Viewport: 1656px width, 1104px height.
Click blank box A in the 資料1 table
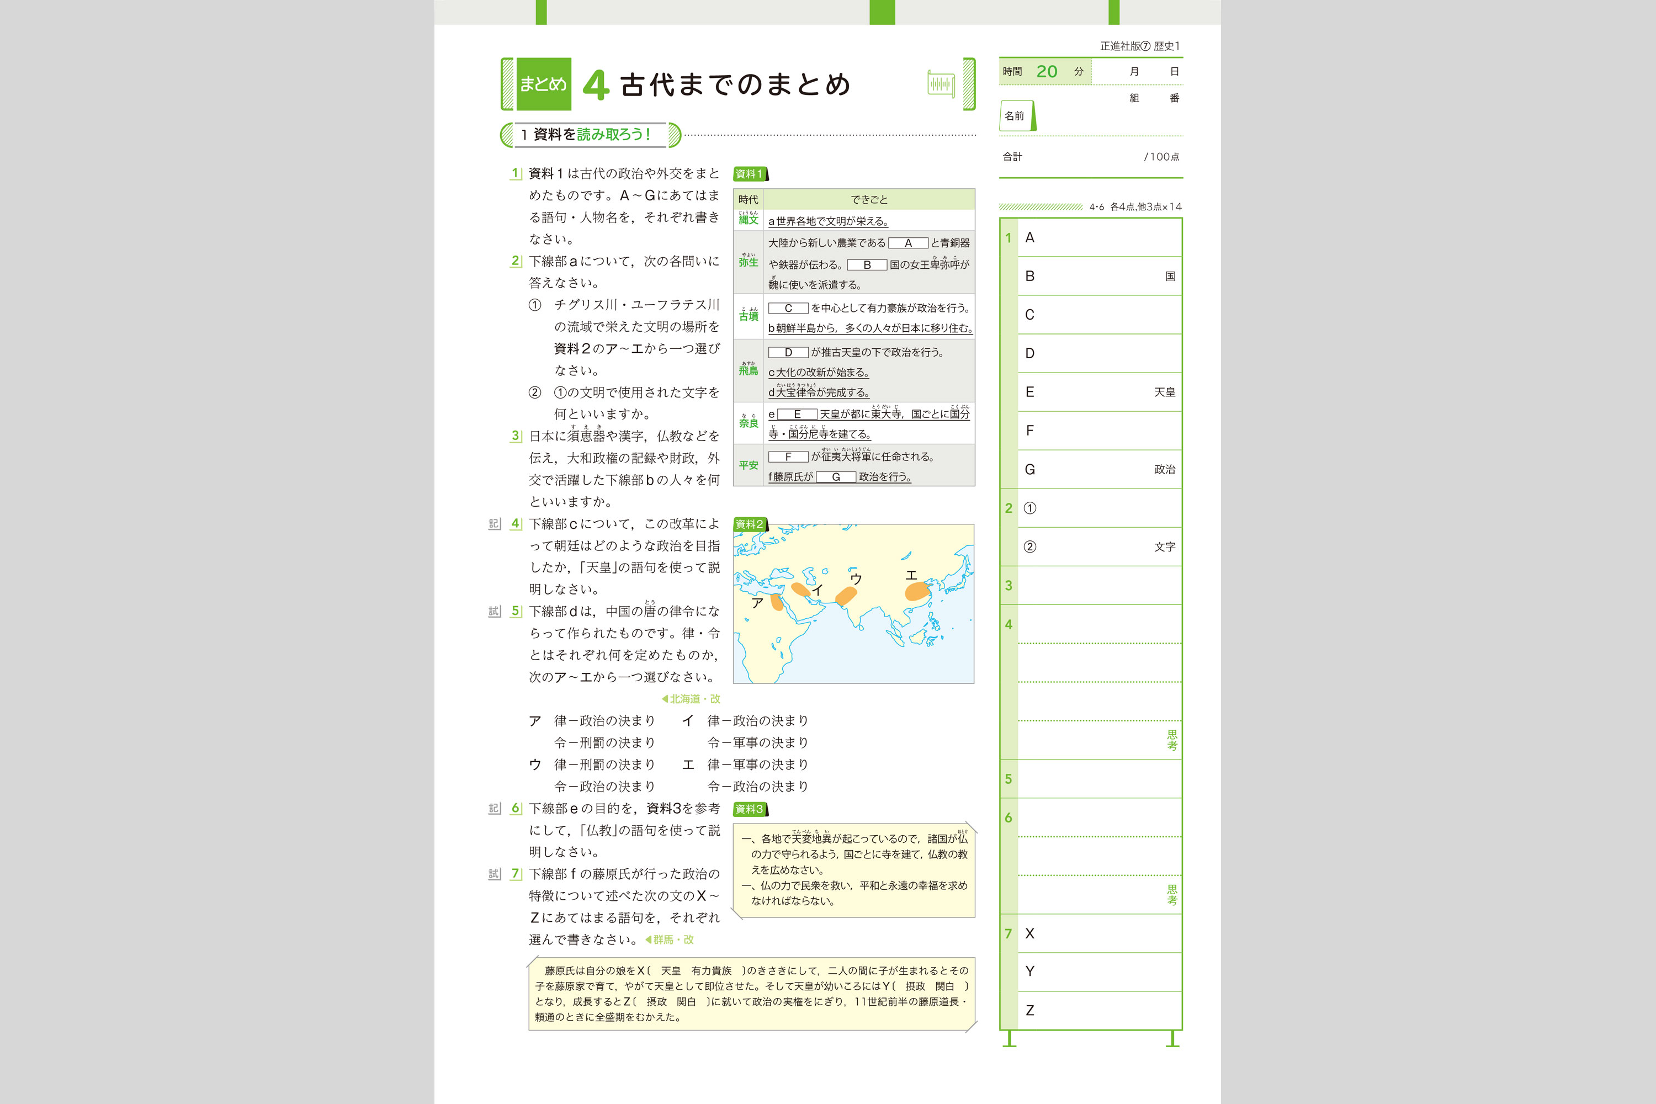tap(907, 243)
